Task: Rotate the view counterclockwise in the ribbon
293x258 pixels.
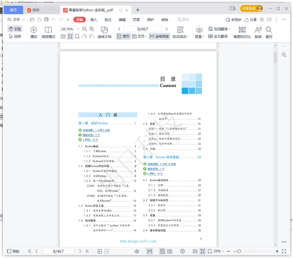Action: pyautogui.click(x=92, y=36)
